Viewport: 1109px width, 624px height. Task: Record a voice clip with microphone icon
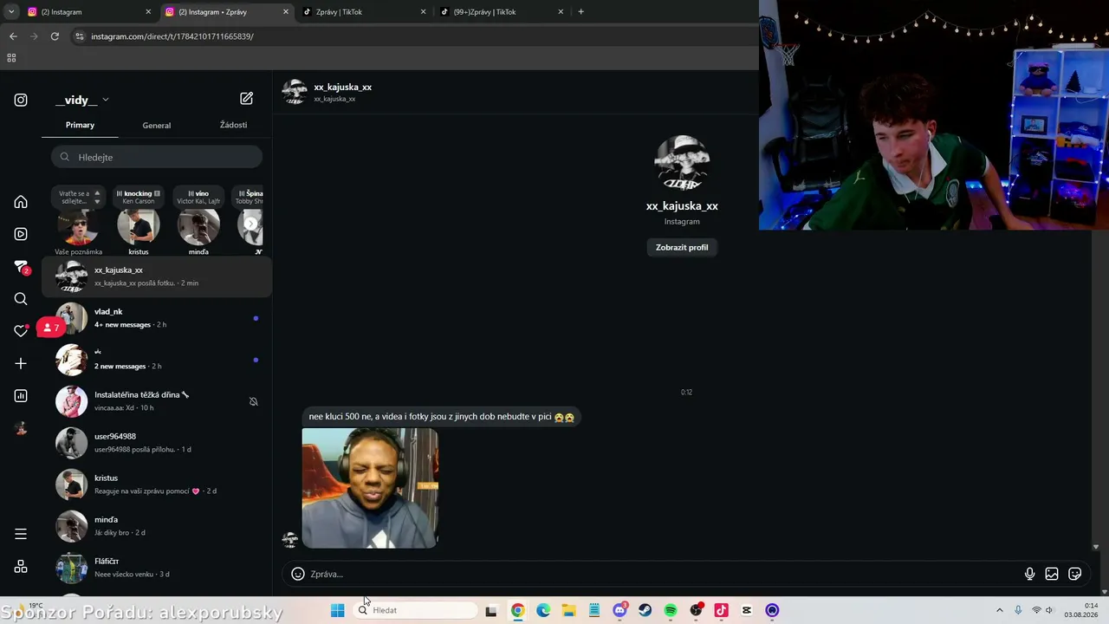(1029, 574)
